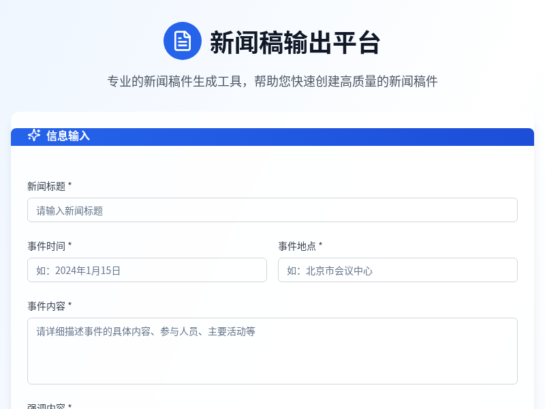545x409 pixels.
Task: Click the 信息输入 blue header bar
Action: point(272,136)
